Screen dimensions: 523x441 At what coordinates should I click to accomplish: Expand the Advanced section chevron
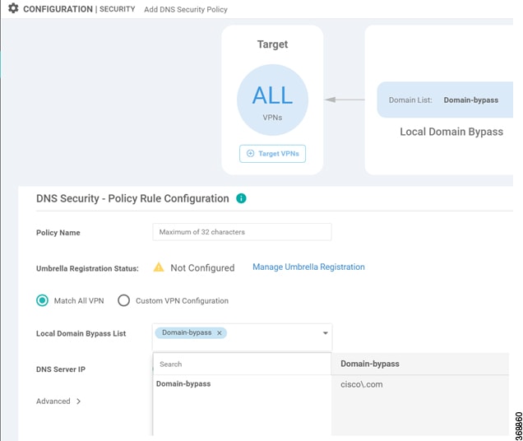pyautogui.click(x=78, y=402)
